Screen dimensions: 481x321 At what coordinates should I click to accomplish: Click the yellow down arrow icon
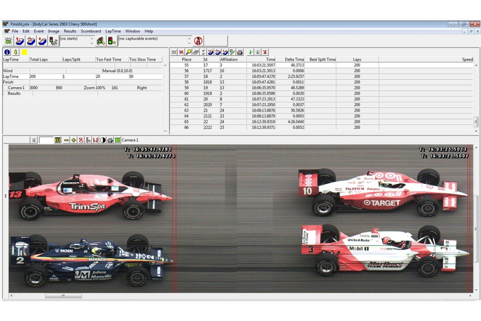pyautogui.click(x=16, y=52)
